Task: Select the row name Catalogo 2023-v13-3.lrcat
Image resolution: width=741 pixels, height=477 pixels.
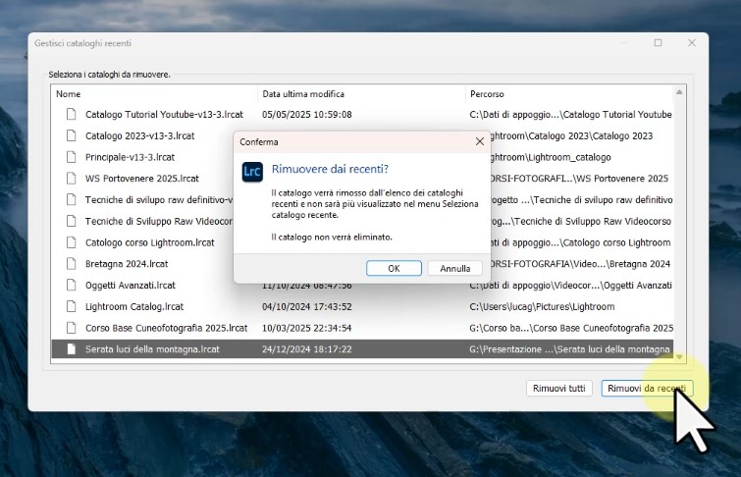Action: tap(140, 135)
